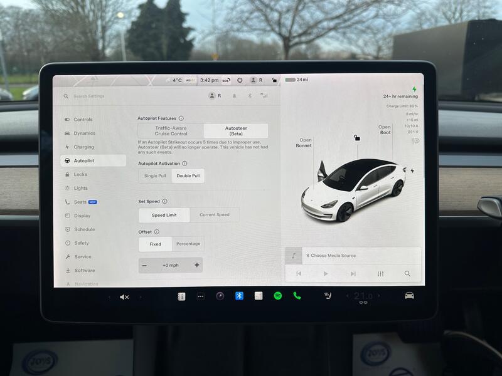Open the Phone app in dock
Screen dimensions: 502x376
point(297,296)
